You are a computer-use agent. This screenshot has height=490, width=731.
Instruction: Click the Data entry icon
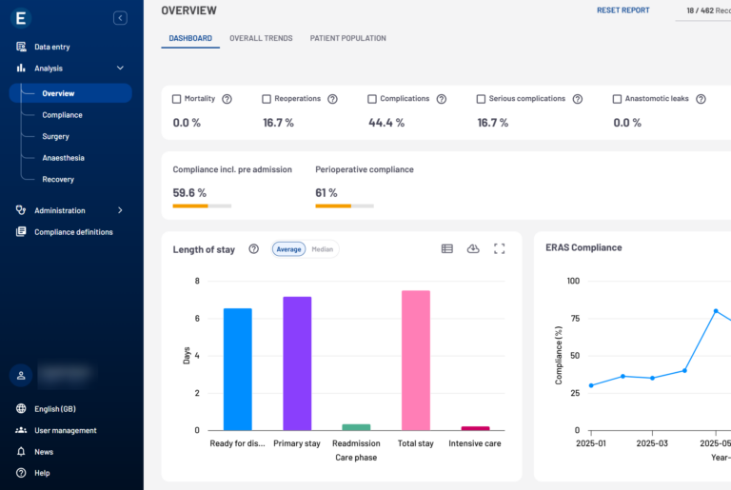click(21, 47)
